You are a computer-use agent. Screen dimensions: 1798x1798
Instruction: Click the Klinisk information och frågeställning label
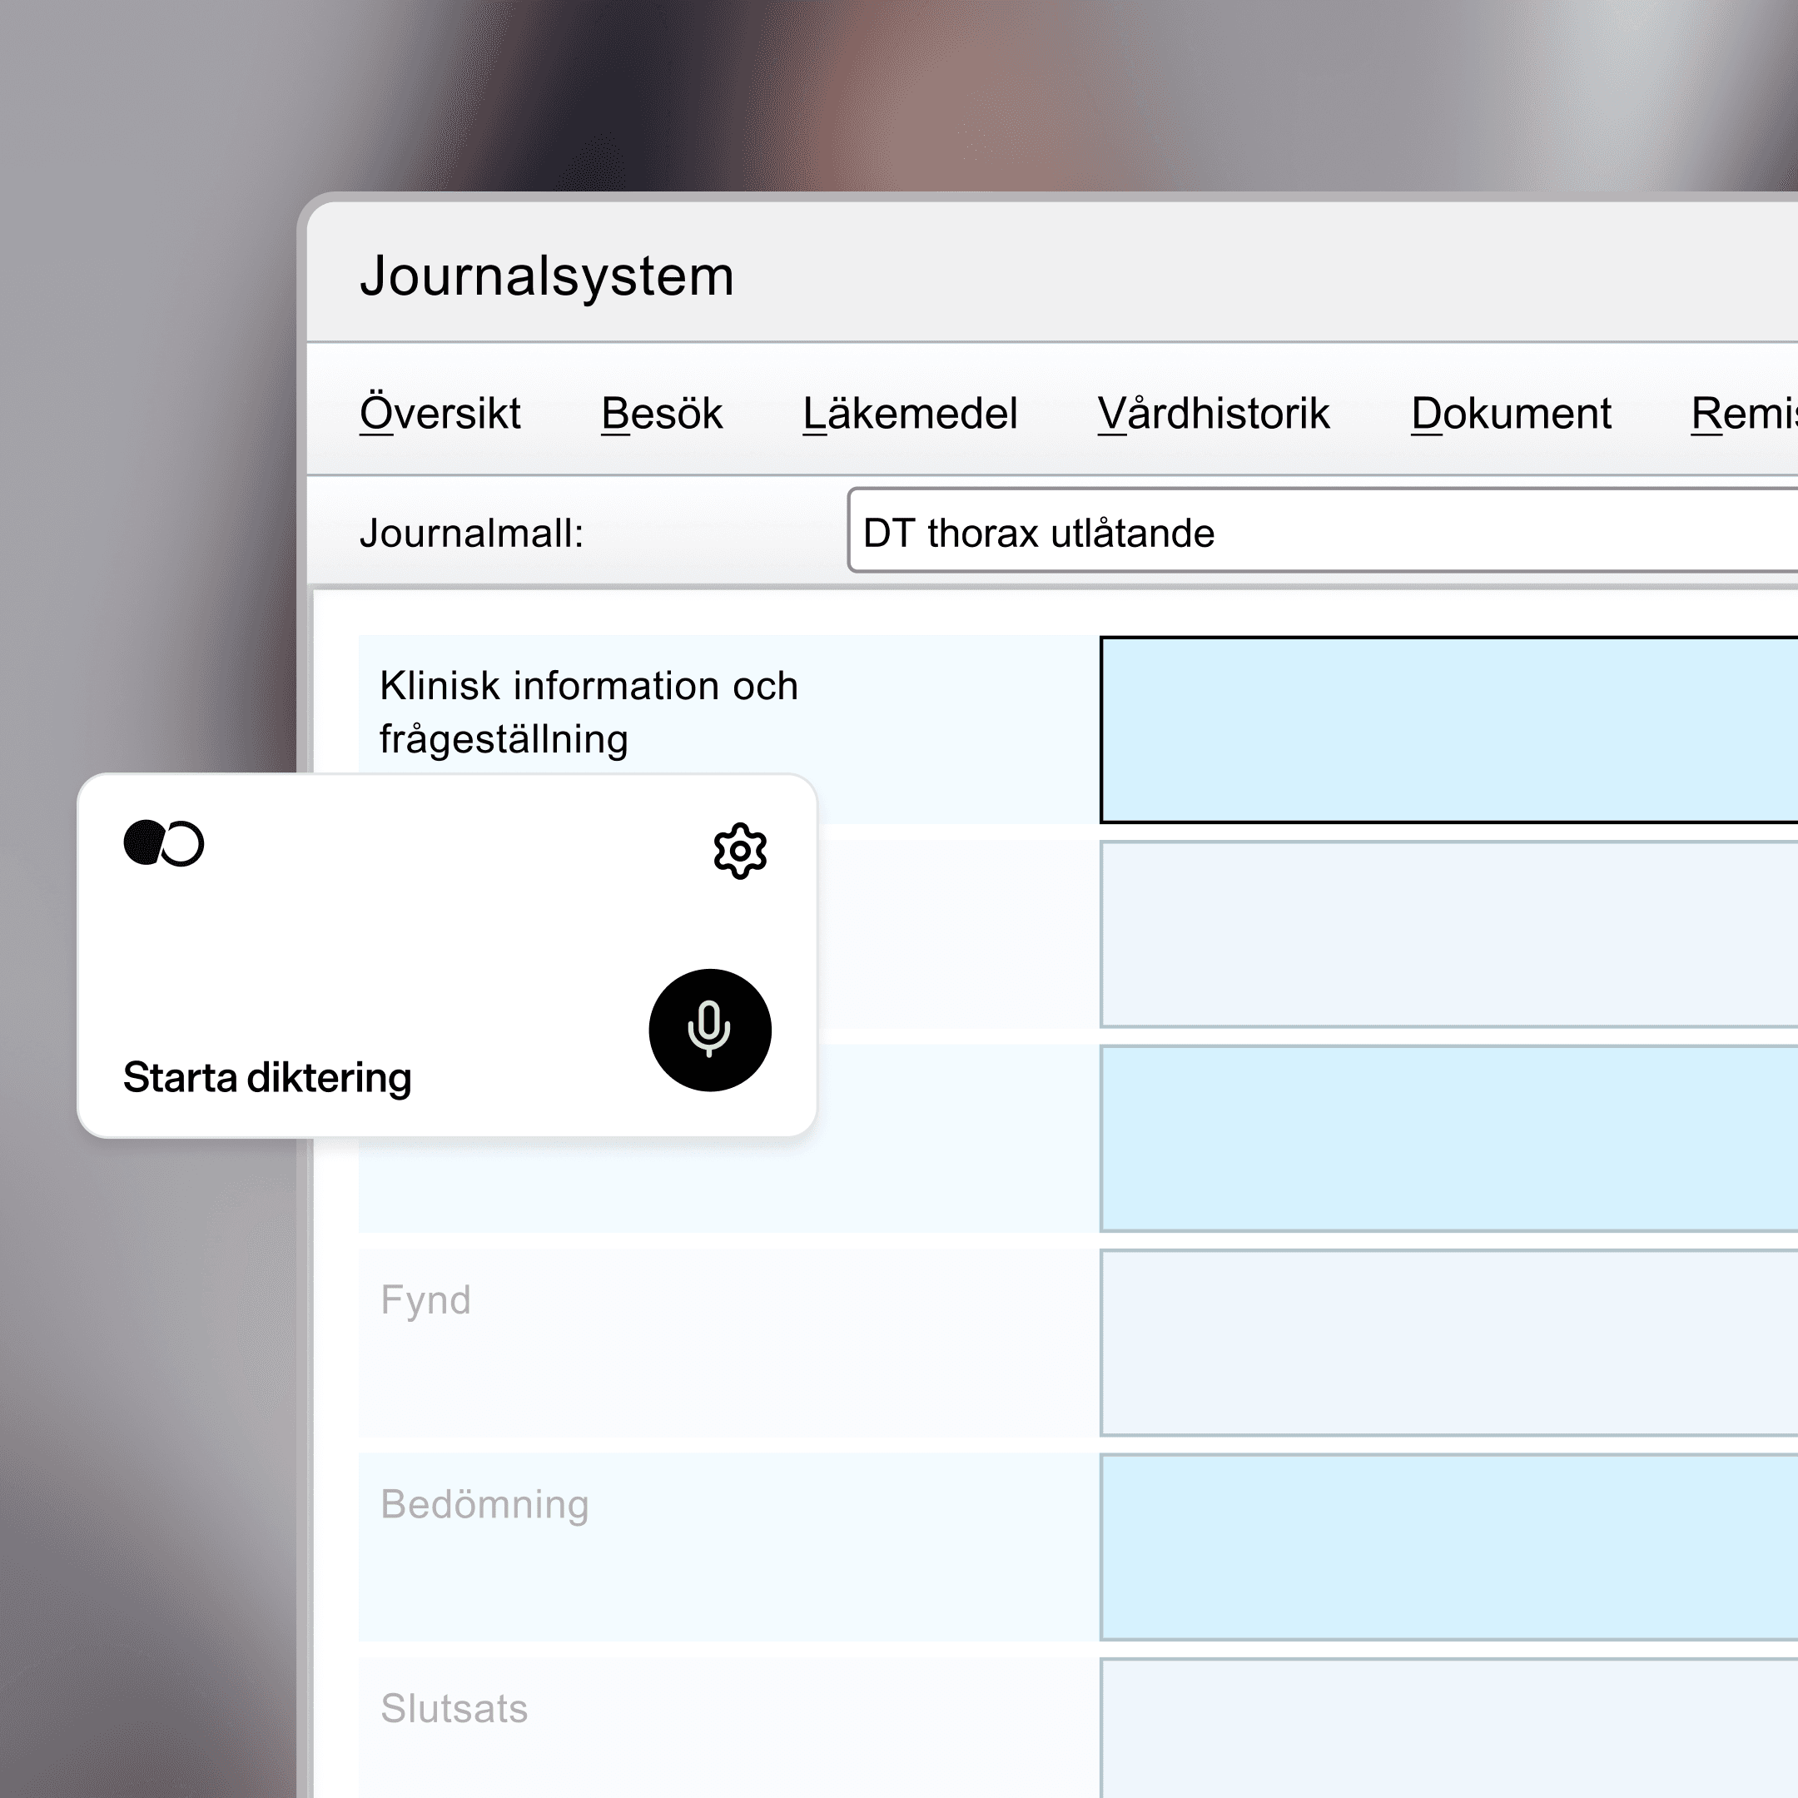click(589, 713)
